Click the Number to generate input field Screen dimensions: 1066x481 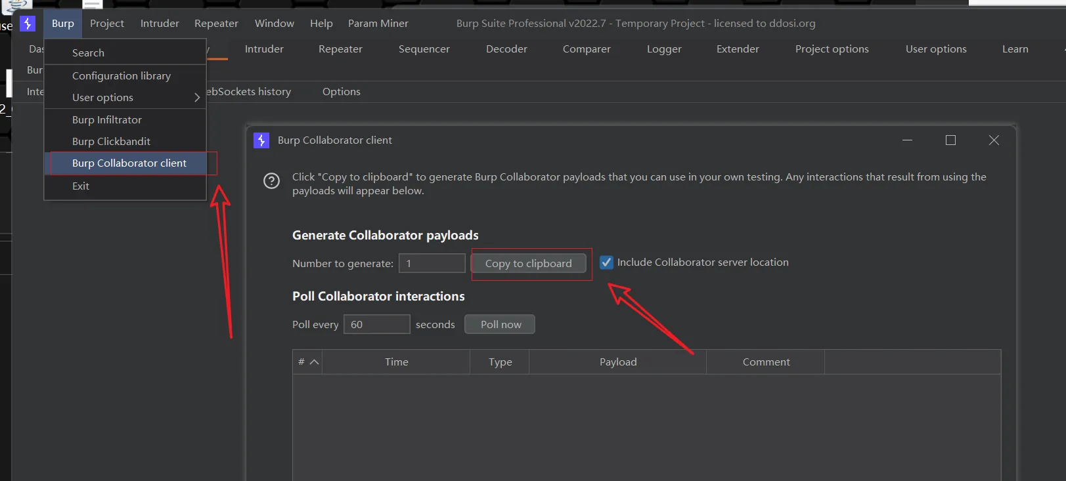tap(432, 264)
